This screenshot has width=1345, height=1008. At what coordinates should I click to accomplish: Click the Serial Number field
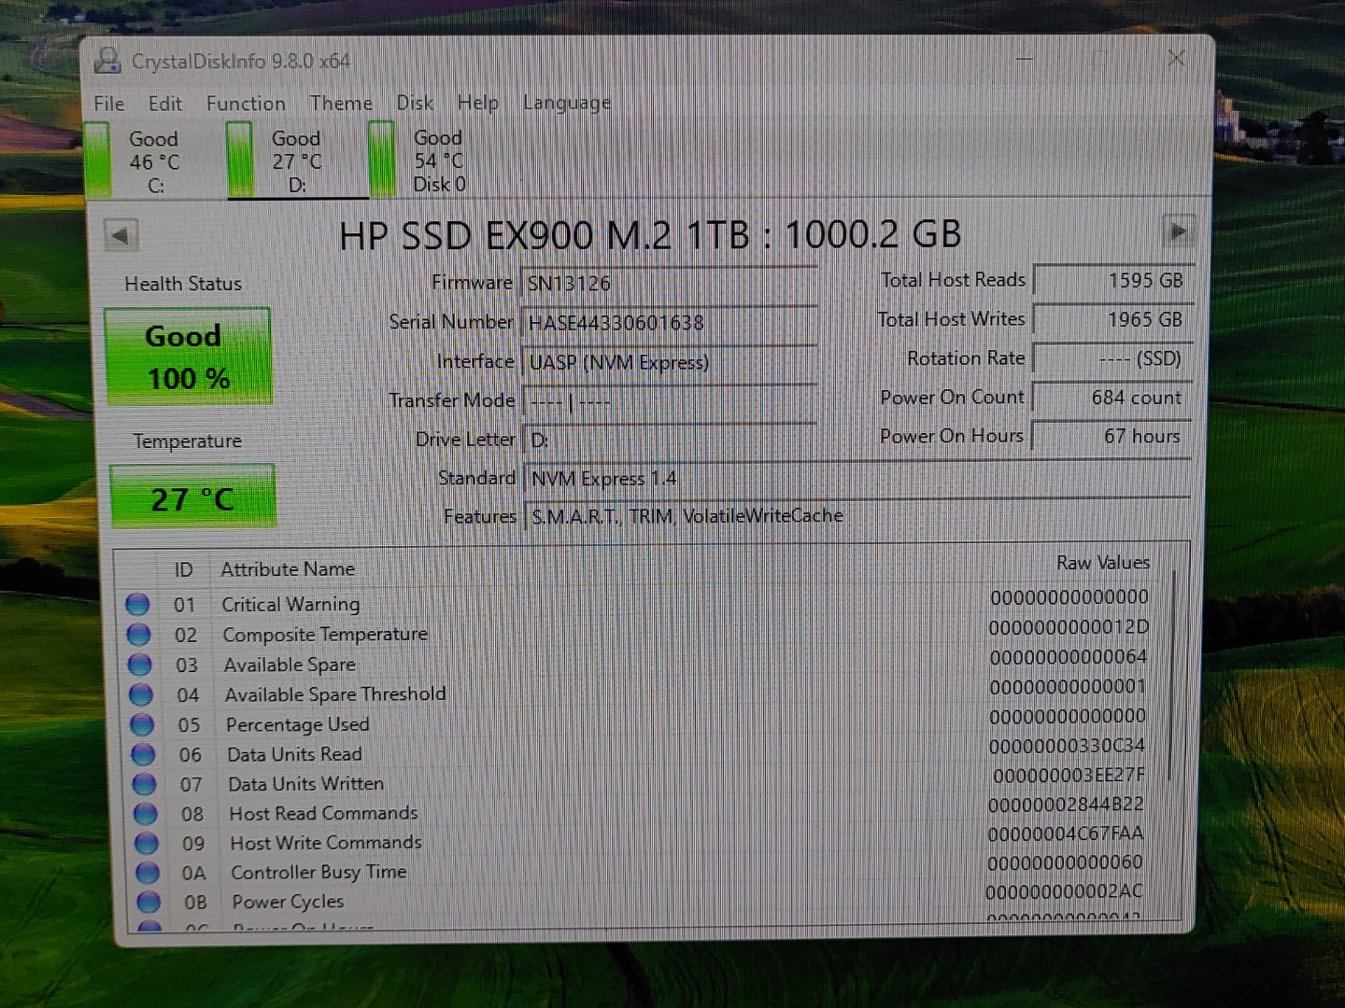[670, 323]
